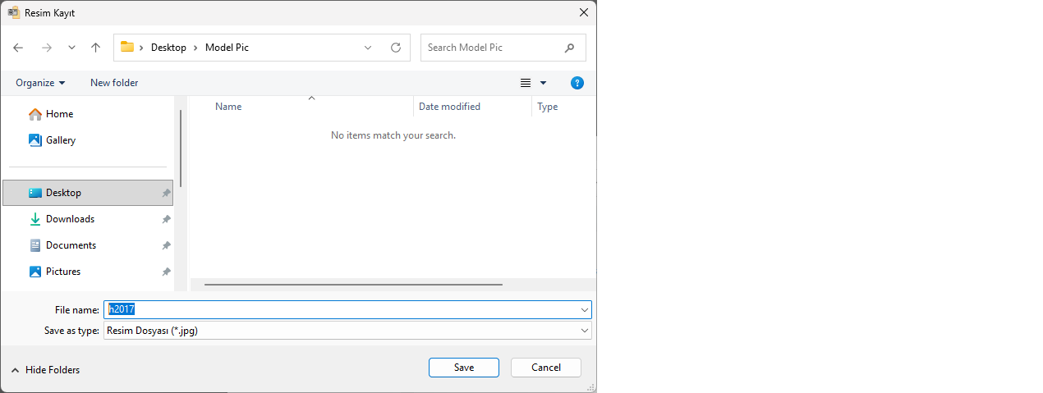Go up one folder level
This screenshot has height=393, width=1043.
pos(95,48)
